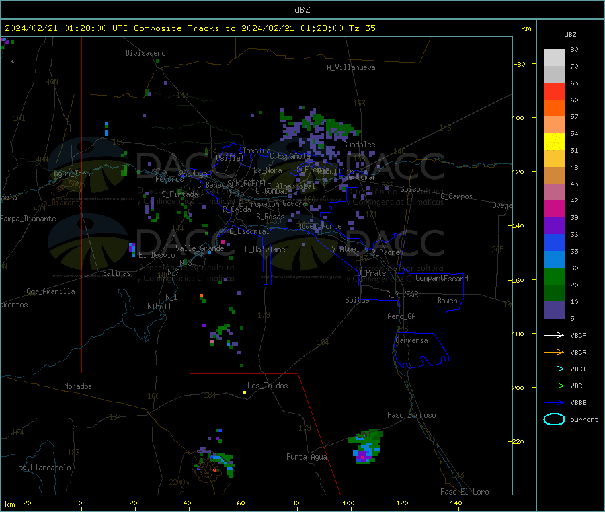Click the Carmensa place label
This screenshot has height=512, width=605.
click(411, 340)
